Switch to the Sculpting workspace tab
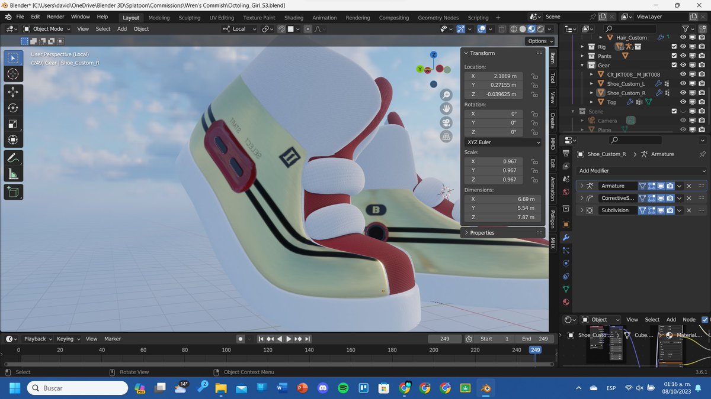Screen dimensions: 711x399 pyautogui.click(x=190, y=18)
